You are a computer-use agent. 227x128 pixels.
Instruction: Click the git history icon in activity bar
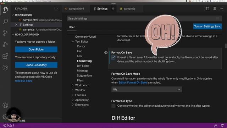5,68
